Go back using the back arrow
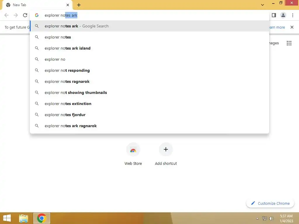 (6, 15)
